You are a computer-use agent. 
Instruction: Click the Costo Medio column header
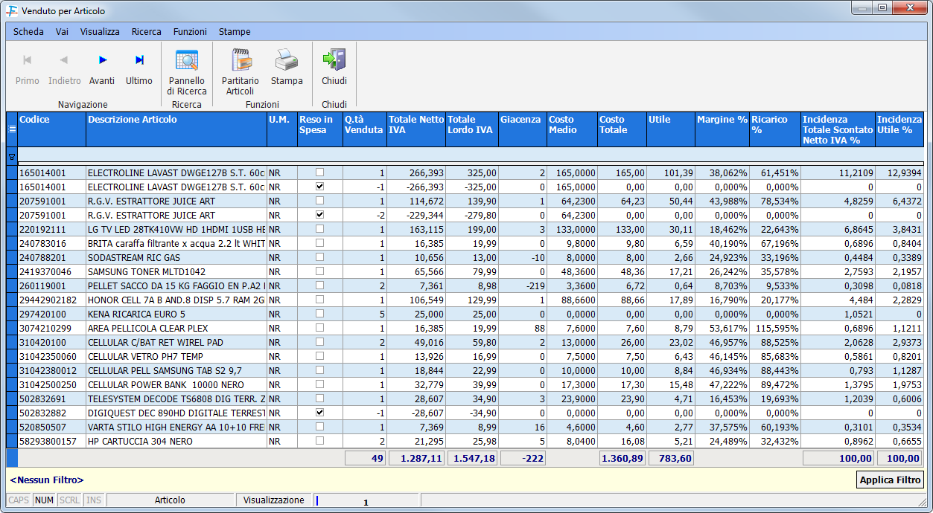(x=572, y=129)
